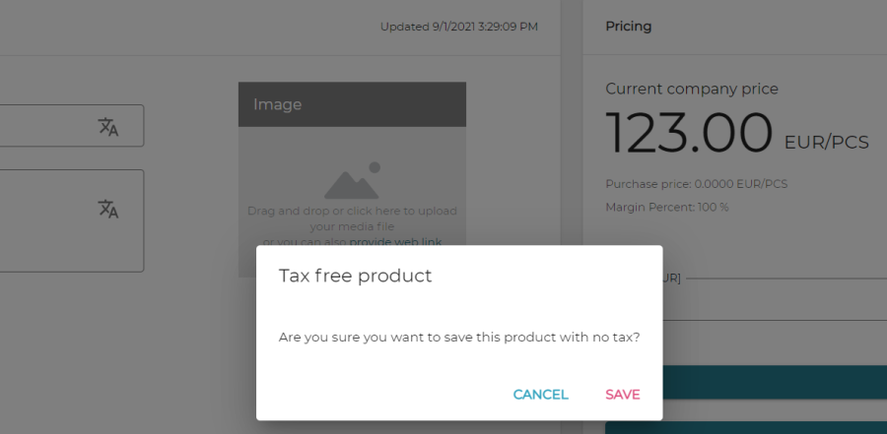Click the "Drag and drop" upload text
This screenshot has height=434, width=887.
tap(352, 211)
